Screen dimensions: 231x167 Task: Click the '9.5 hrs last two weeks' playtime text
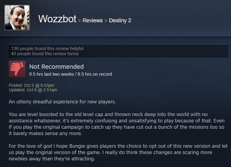(51, 74)
